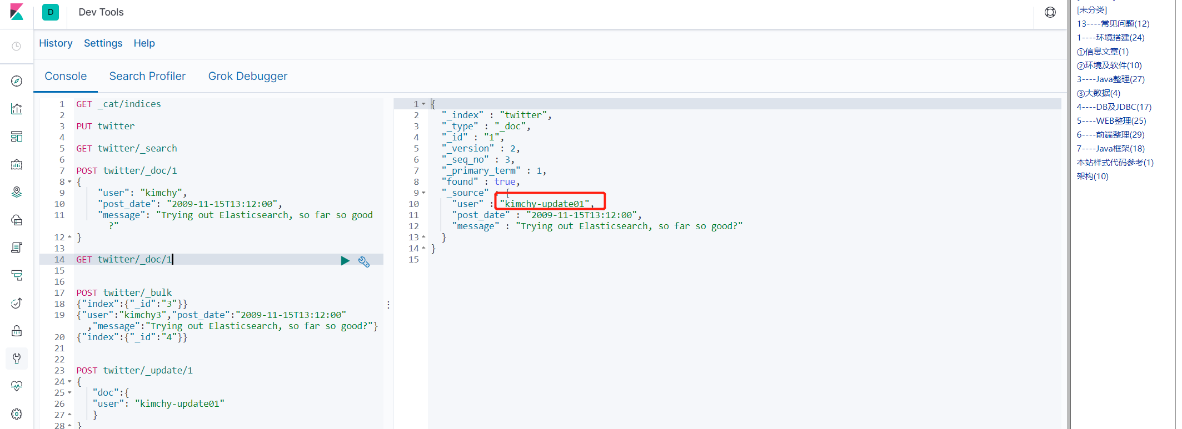Open the 7----Java框架(18) category link
Screen dimensions: 1182x429
(x=1111, y=149)
